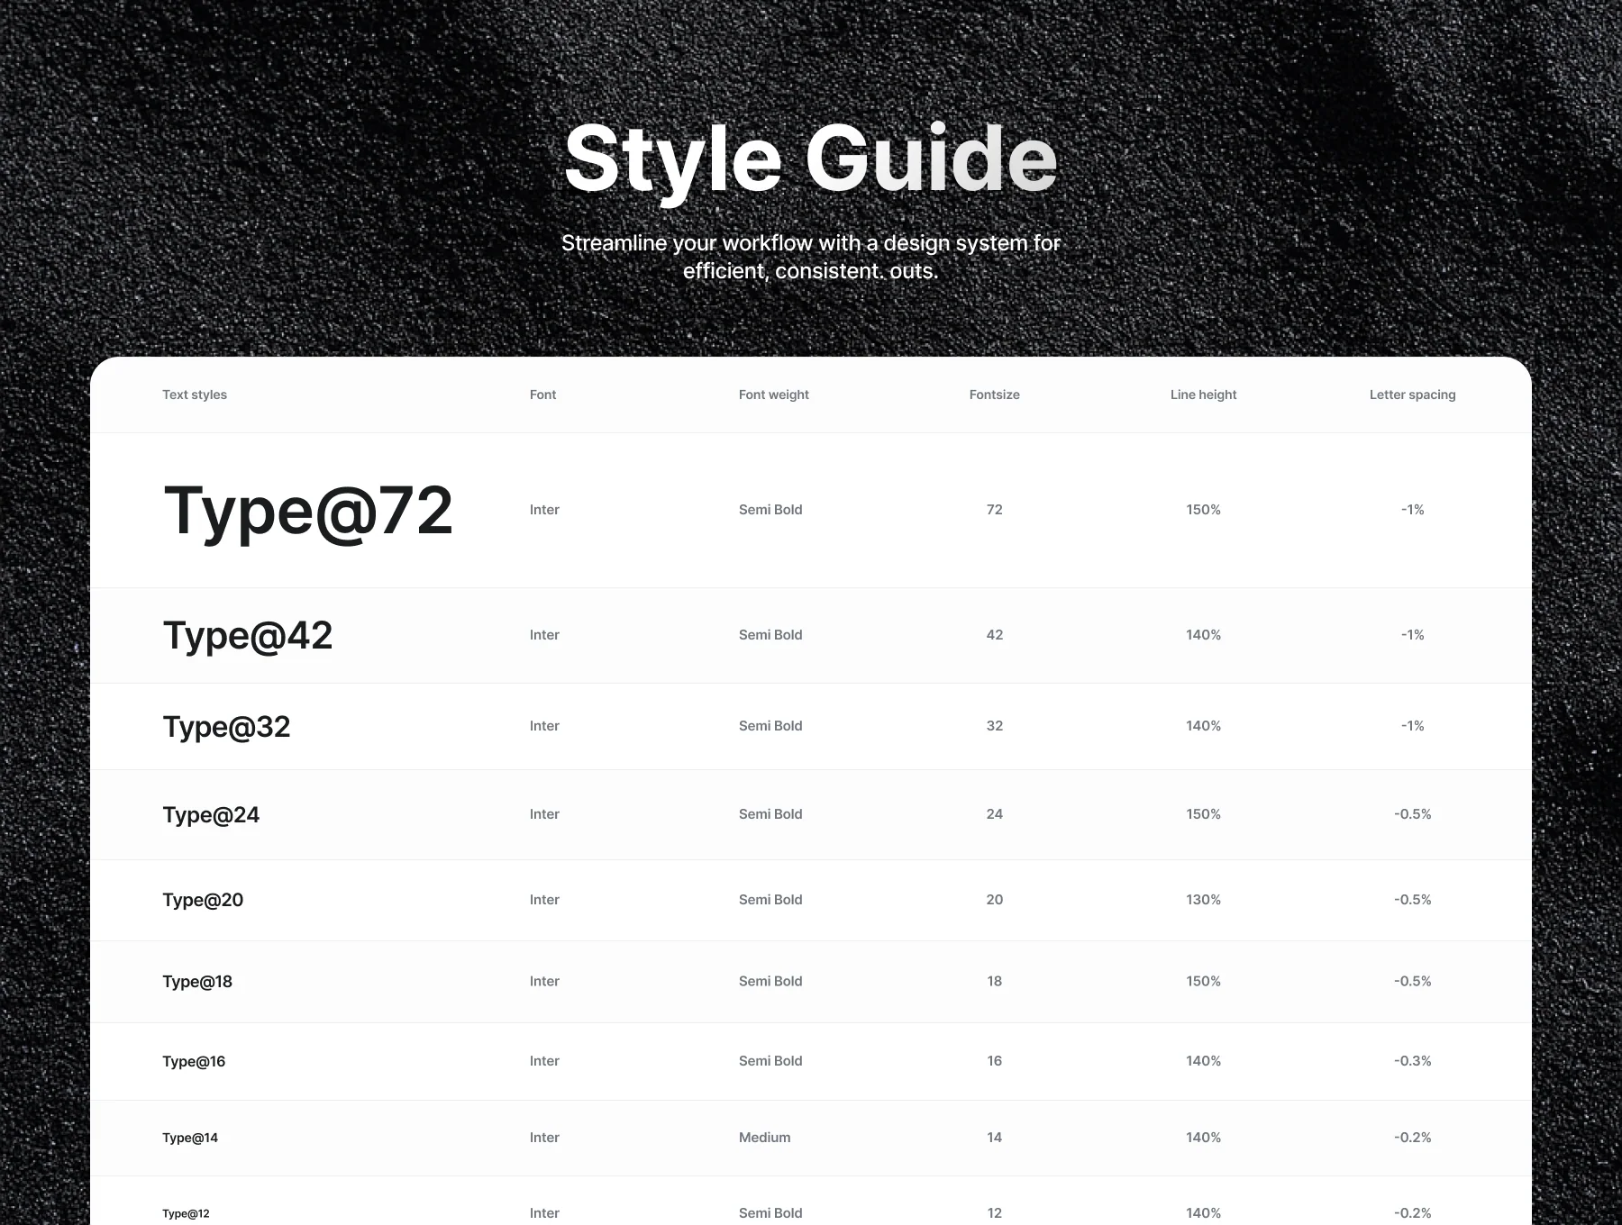Click Inter in the Type@32 row
1622x1225 pixels.
(x=544, y=726)
